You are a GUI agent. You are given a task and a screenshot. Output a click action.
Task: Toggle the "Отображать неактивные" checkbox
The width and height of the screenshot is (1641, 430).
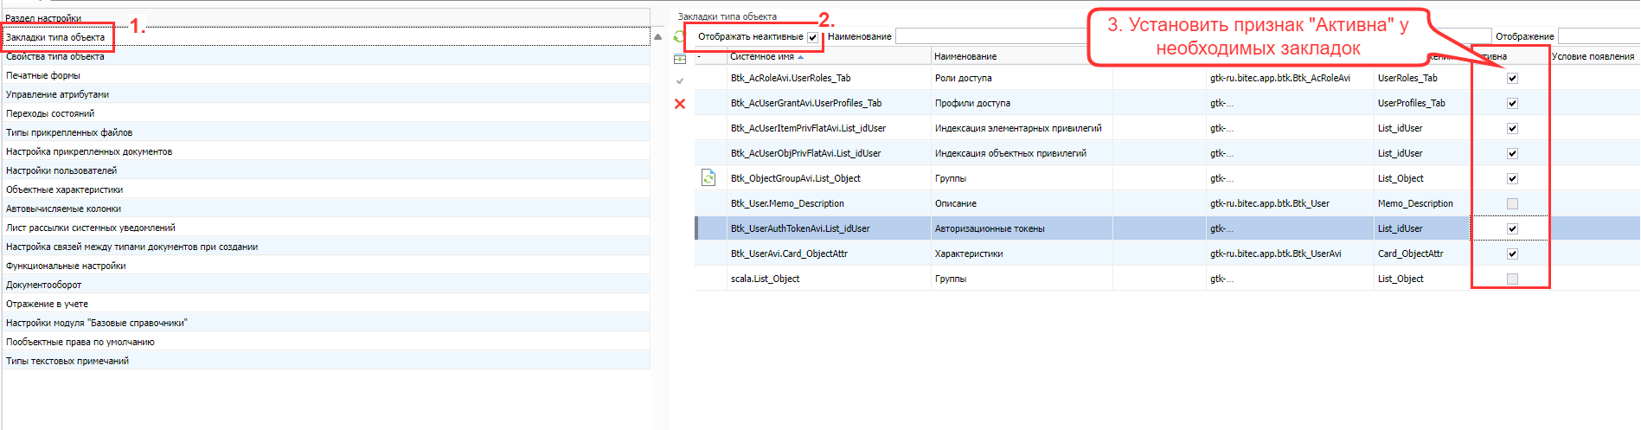[x=812, y=37]
